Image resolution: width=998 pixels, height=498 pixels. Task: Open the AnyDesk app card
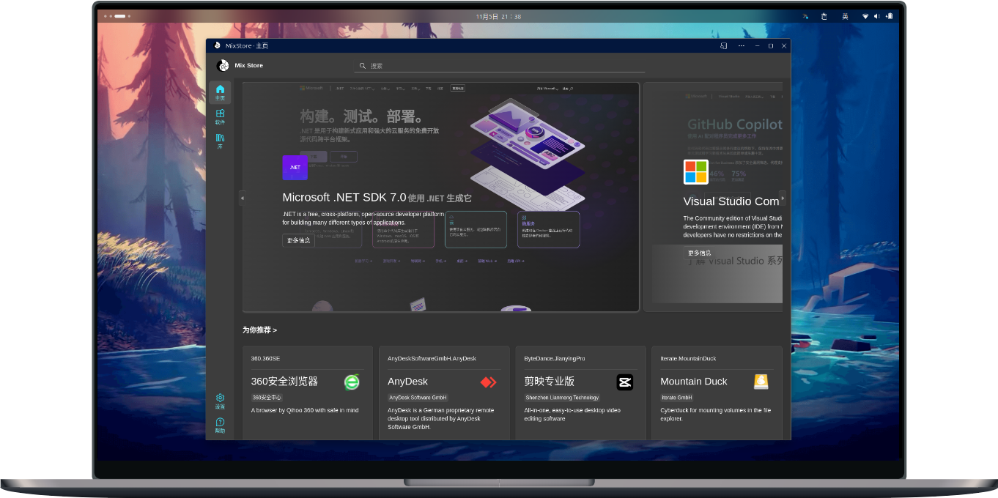(x=443, y=392)
